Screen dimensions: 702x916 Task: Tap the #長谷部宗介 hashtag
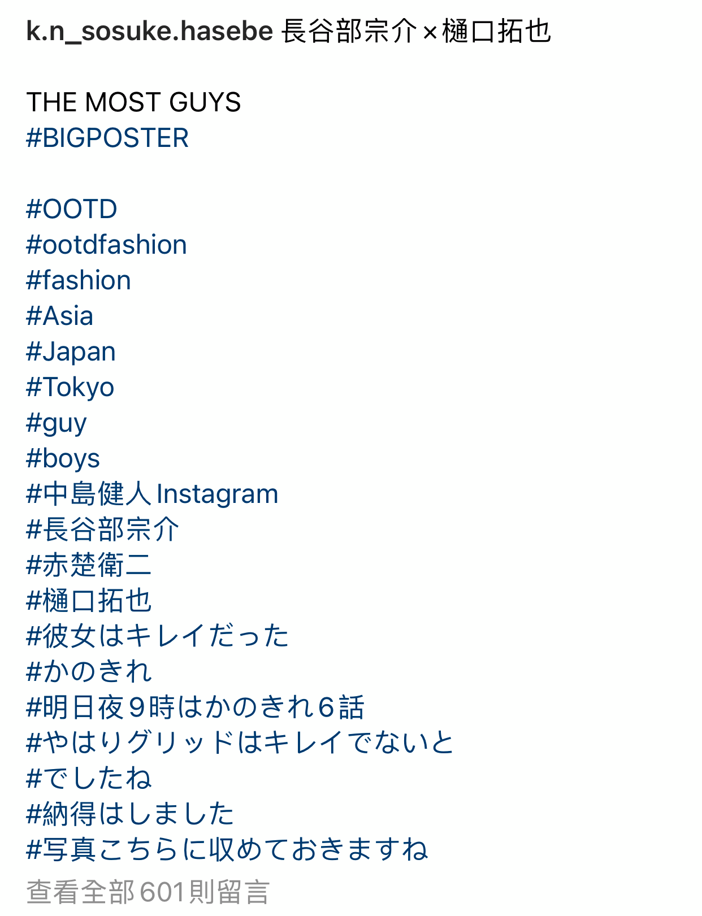click(103, 529)
